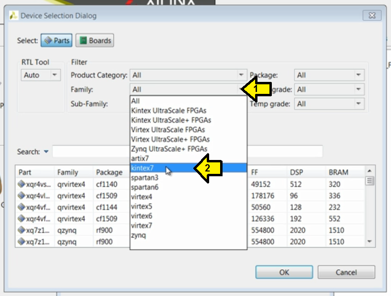The image size is (391, 296).
Task: Sort by the BRAM column header
Action: [x=345, y=172]
